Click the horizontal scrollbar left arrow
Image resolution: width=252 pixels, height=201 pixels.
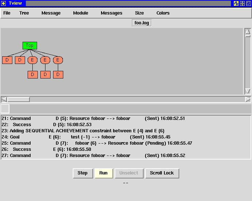[x=4, y=99]
